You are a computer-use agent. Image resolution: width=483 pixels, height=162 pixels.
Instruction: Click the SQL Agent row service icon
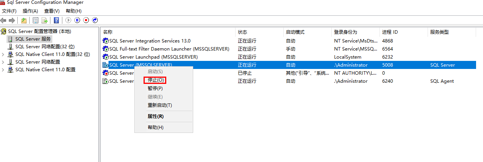(x=105, y=81)
